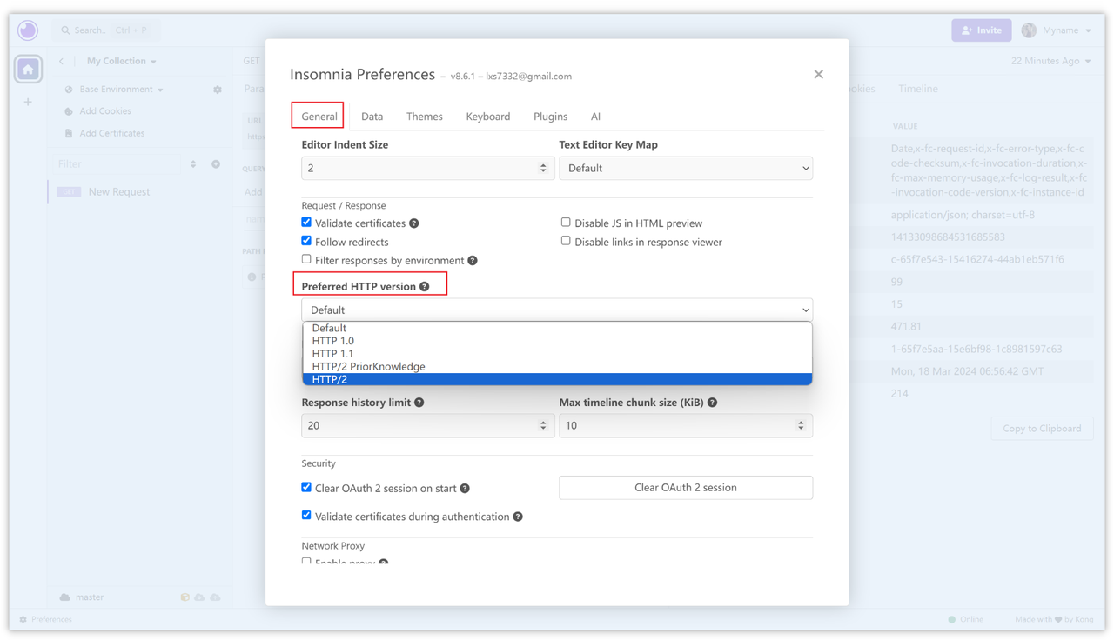Open the Plugins tab
Screen dimensions: 1114x640
550,117
